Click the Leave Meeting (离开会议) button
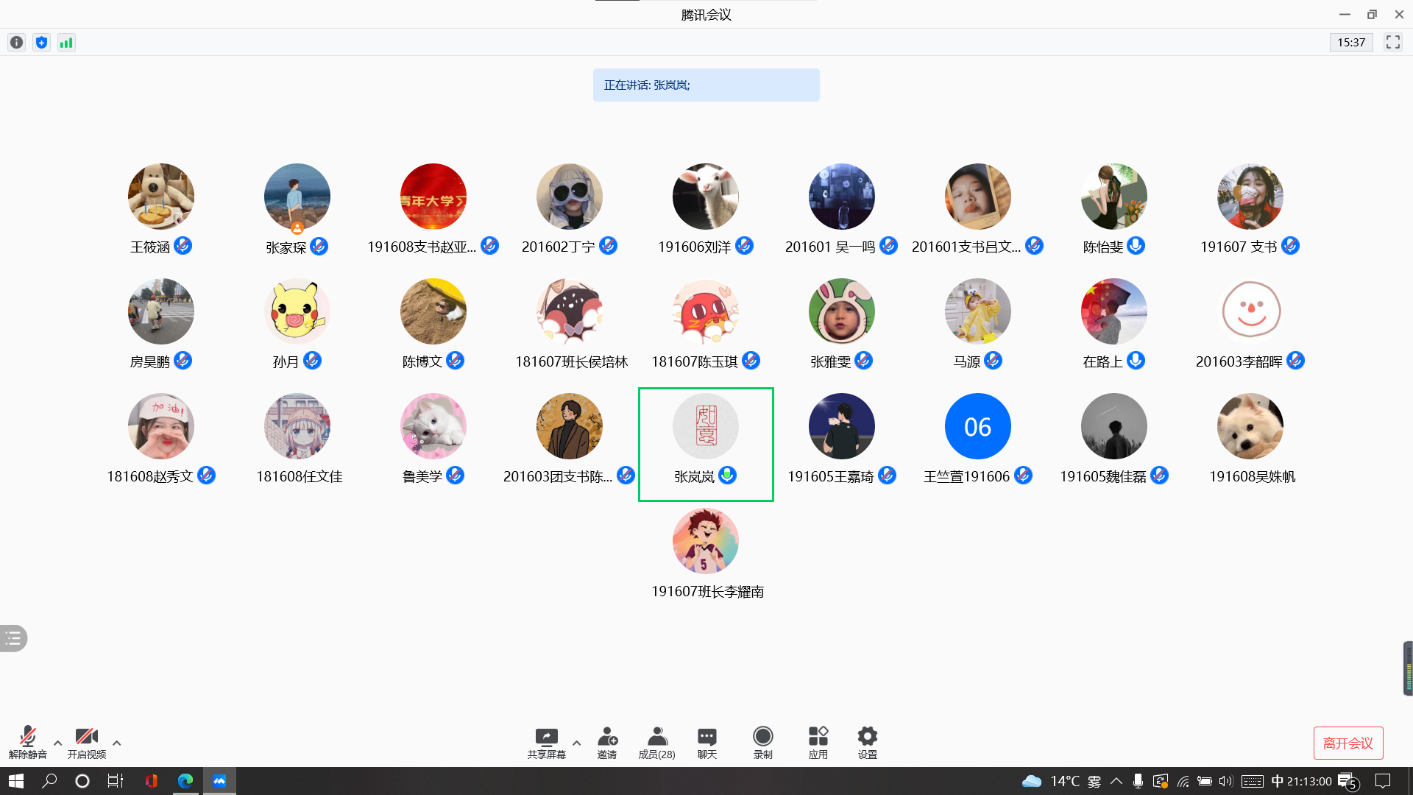 (x=1348, y=743)
